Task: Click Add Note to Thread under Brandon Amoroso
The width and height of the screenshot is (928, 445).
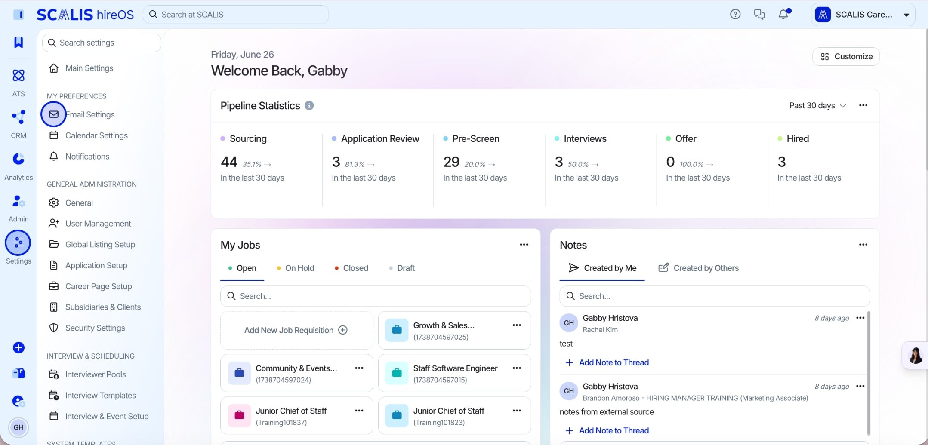Action: click(x=607, y=430)
